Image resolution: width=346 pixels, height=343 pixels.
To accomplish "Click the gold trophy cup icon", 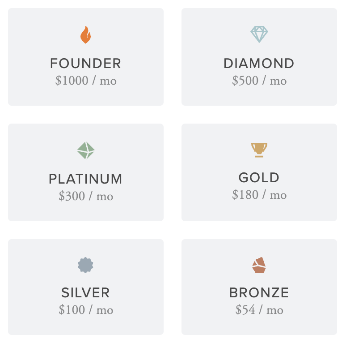I will click(259, 150).
